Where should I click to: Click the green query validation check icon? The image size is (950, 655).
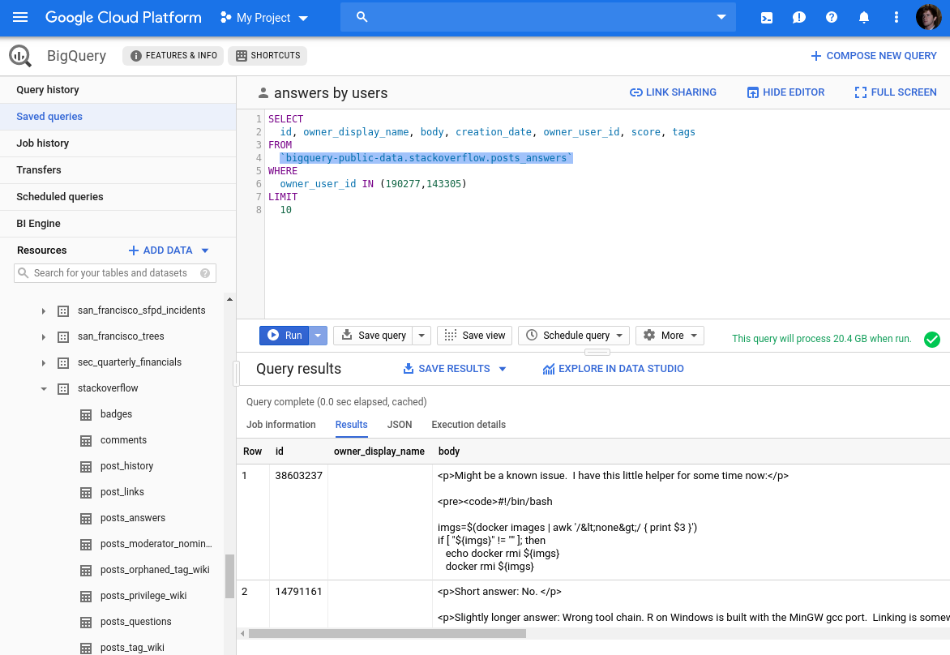click(x=932, y=340)
